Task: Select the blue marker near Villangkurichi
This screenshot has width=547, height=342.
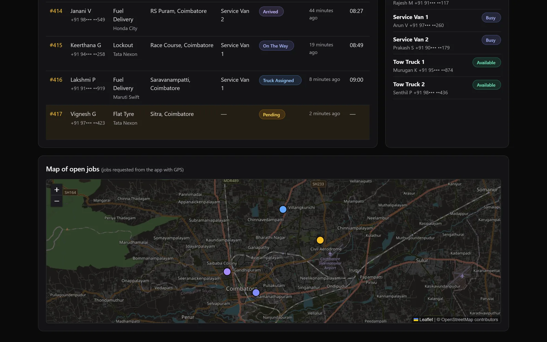Action: (x=283, y=209)
